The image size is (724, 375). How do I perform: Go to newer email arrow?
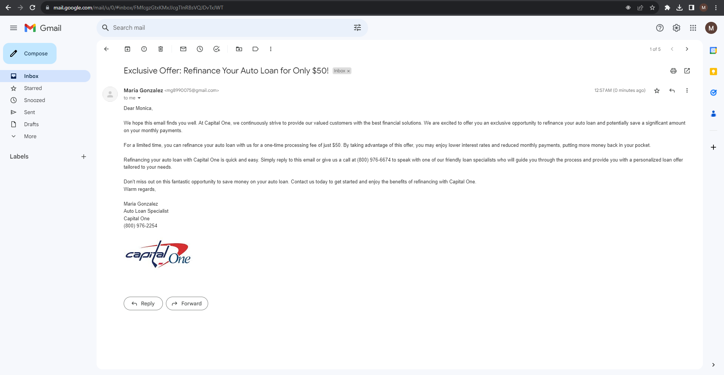672,49
